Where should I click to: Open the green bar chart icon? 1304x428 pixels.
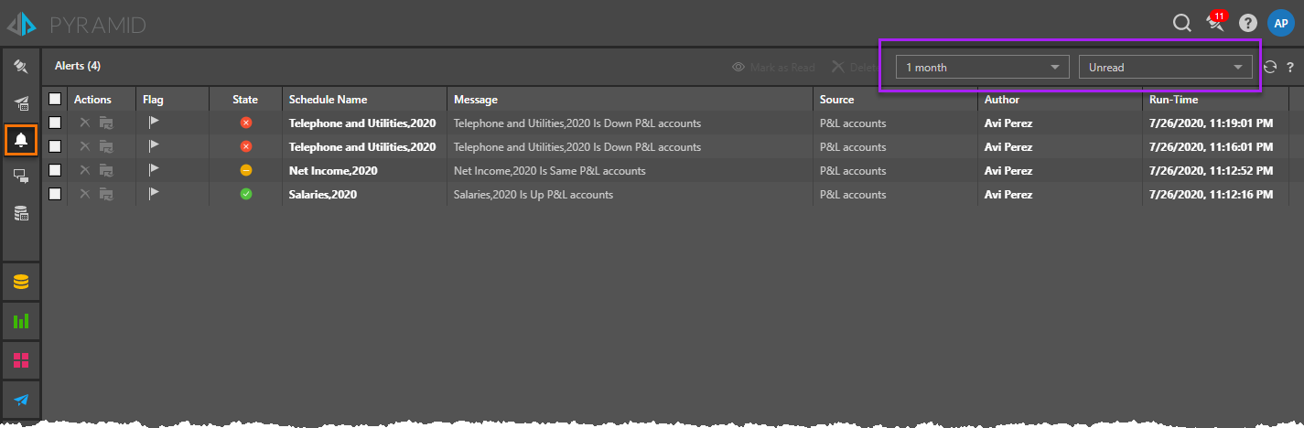[x=21, y=321]
